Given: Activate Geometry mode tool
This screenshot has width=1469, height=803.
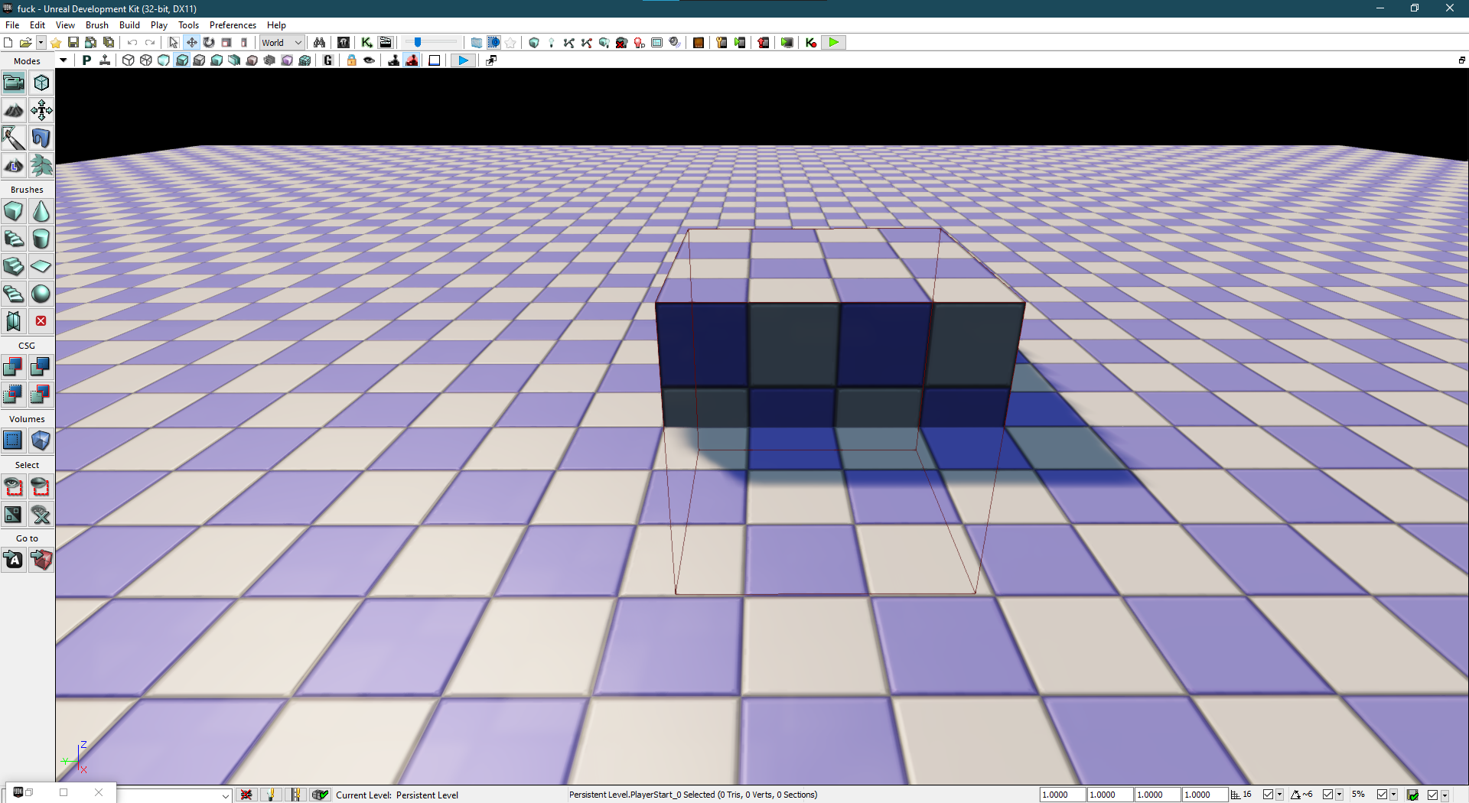Looking at the screenshot, I should coord(41,83).
